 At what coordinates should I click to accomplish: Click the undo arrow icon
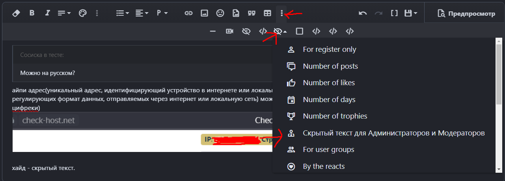point(363,13)
